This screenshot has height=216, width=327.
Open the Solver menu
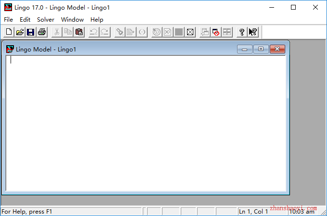point(46,20)
